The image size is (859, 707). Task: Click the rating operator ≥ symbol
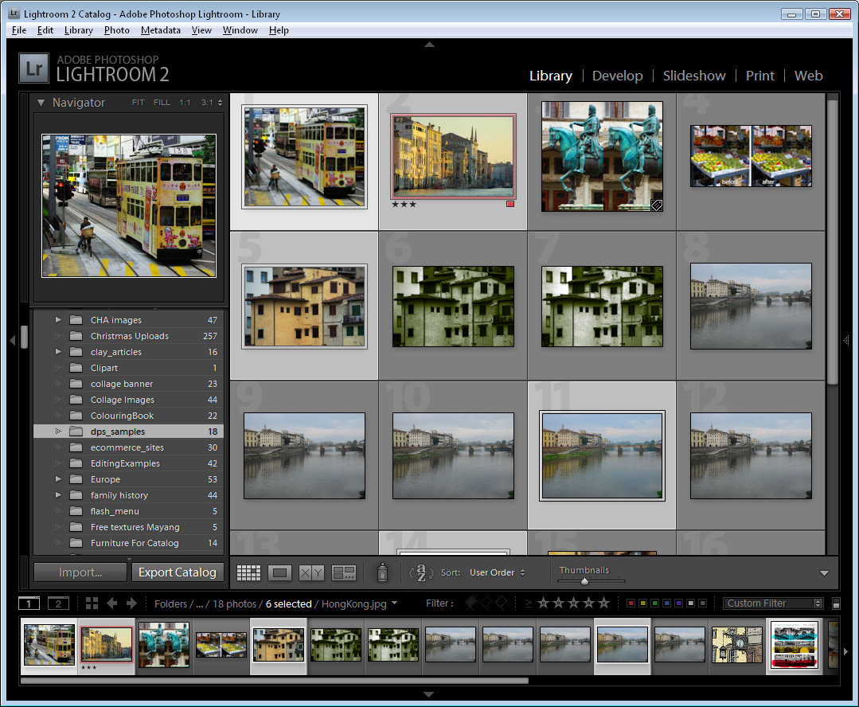click(528, 603)
